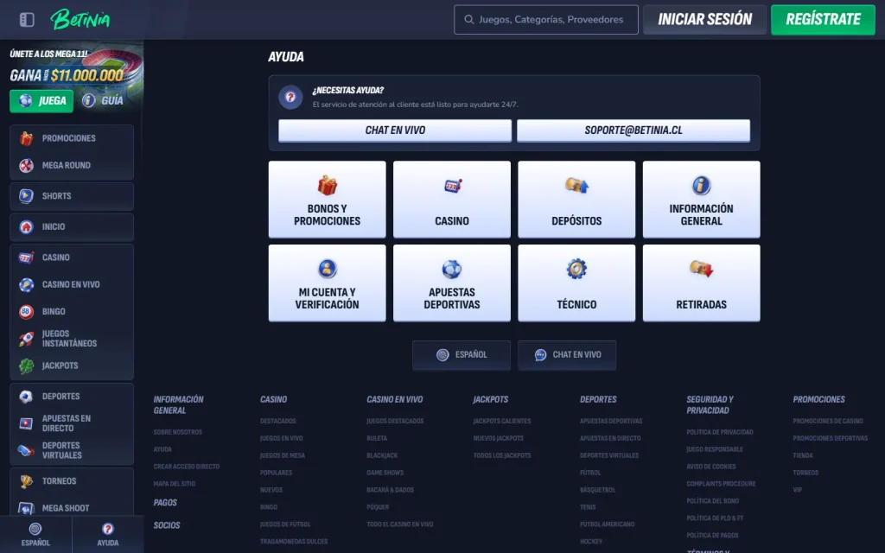
Task: Open Información General help category
Action: pyautogui.click(x=702, y=200)
